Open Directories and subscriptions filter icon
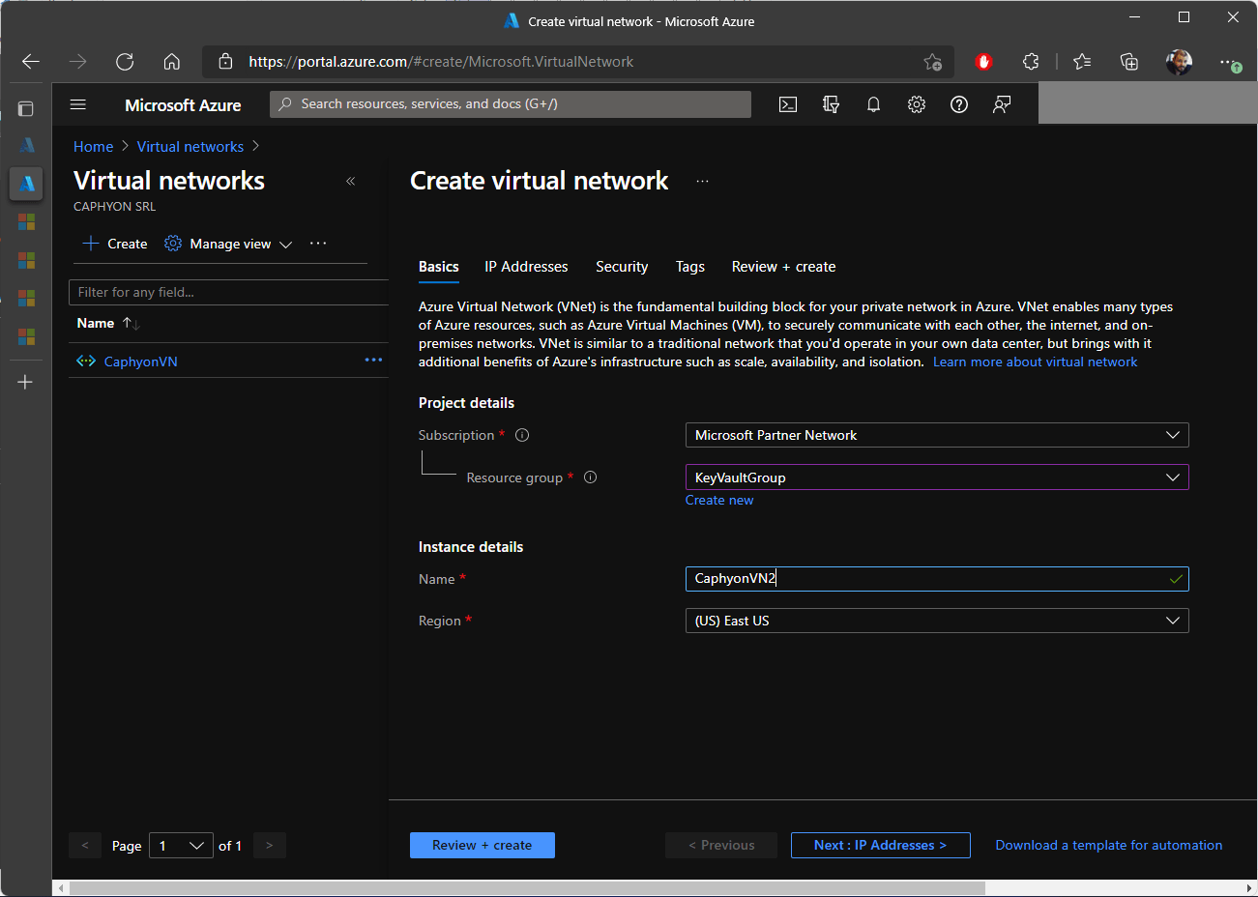1258x897 pixels. coord(831,104)
